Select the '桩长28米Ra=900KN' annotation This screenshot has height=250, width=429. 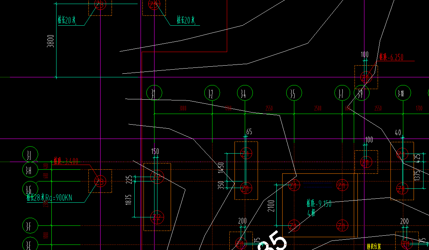[49, 197]
